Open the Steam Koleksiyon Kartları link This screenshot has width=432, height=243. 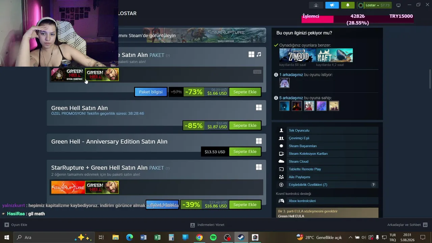tap(308, 154)
